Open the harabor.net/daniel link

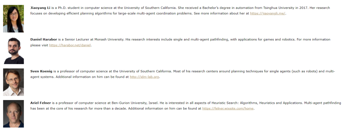click(x=70, y=45)
